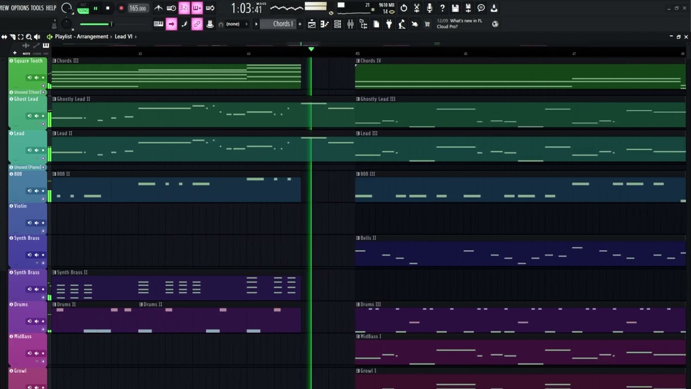Open the Ghostly Lead III clip menu
This screenshot has height=389, width=691.
(x=358, y=99)
